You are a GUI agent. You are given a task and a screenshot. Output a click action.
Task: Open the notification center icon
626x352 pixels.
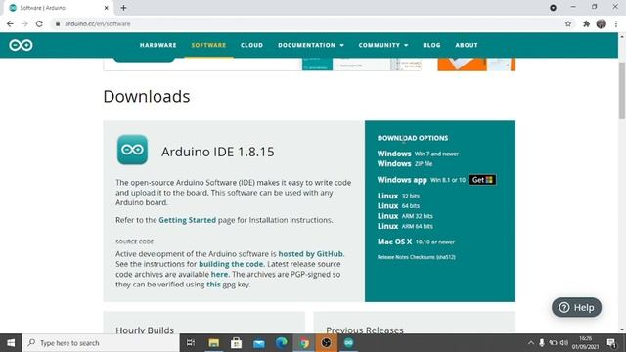pyautogui.click(x=611, y=343)
